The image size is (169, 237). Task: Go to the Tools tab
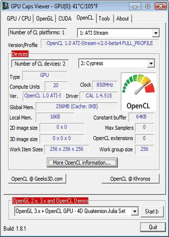pos(104,19)
